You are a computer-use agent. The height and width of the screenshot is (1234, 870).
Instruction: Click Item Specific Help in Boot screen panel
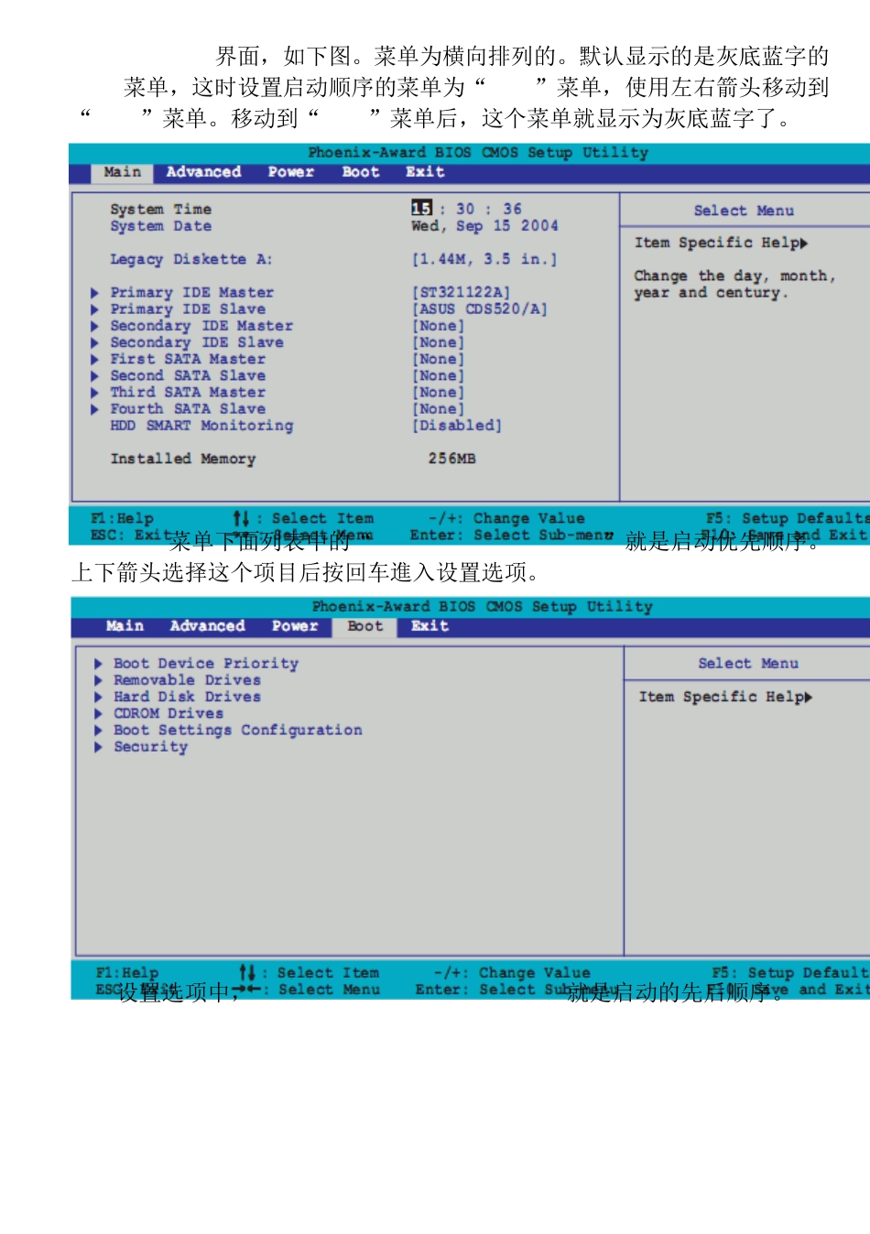(x=725, y=697)
